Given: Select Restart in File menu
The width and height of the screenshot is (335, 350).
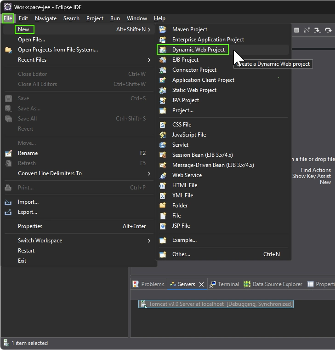Looking at the screenshot, I should [78, 251].
